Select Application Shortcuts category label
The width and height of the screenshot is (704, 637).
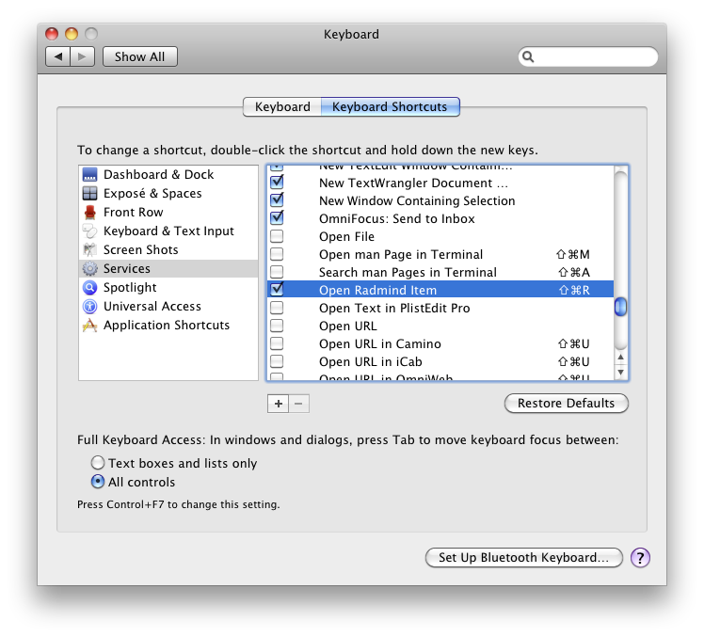(x=167, y=325)
